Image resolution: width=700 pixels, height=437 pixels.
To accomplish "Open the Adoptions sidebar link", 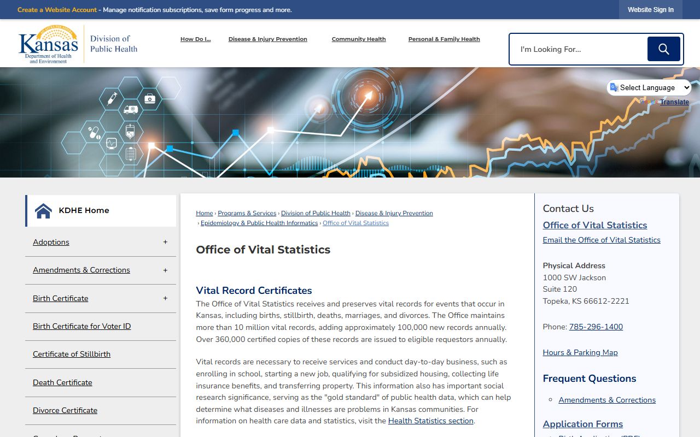I will 51,242.
